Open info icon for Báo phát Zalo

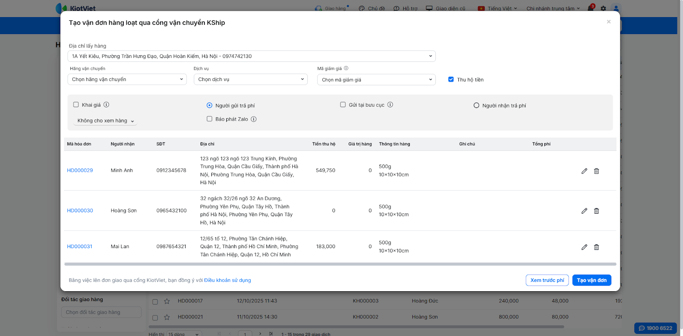click(254, 119)
